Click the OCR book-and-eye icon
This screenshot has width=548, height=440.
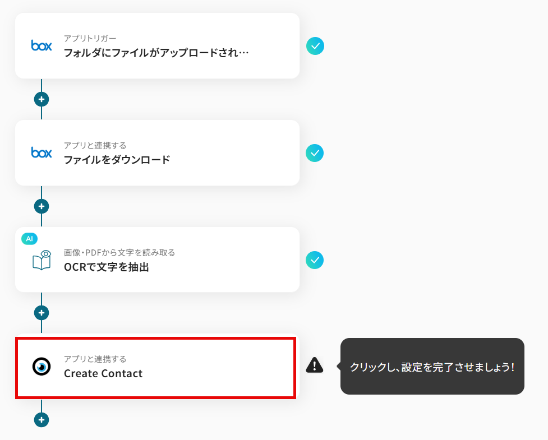pyautogui.click(x=42, y=260)
